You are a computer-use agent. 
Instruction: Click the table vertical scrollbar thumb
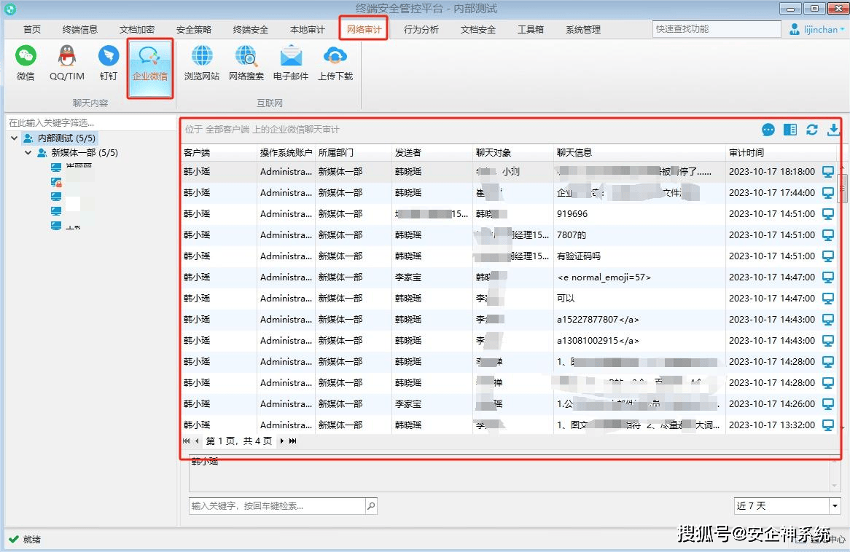click(x=842, y=188)
